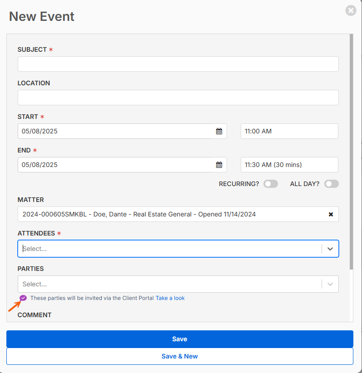Image resolution: width=362 pixels, height=373 pixels.
Task: Click the 11:30 AM end time field
Action: pos(289,165)
